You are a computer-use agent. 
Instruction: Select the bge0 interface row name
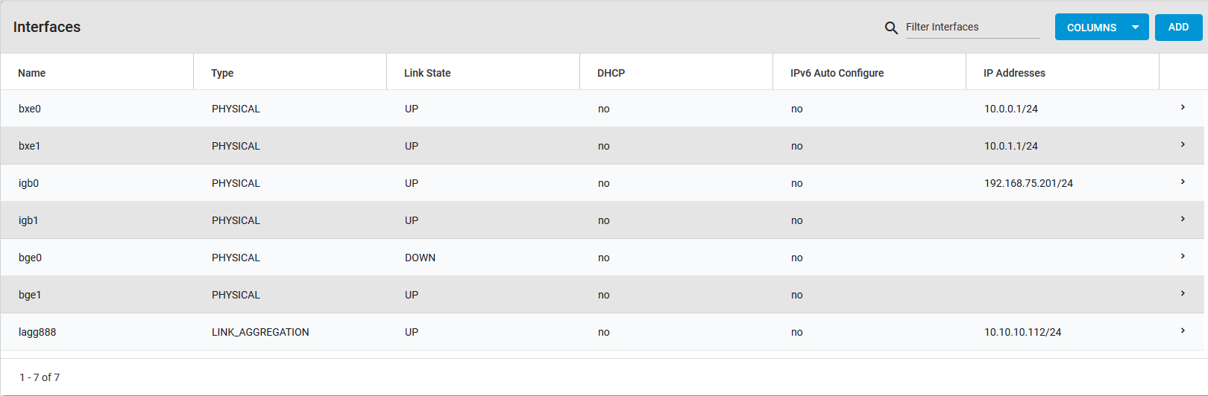(x=30, y=258)
